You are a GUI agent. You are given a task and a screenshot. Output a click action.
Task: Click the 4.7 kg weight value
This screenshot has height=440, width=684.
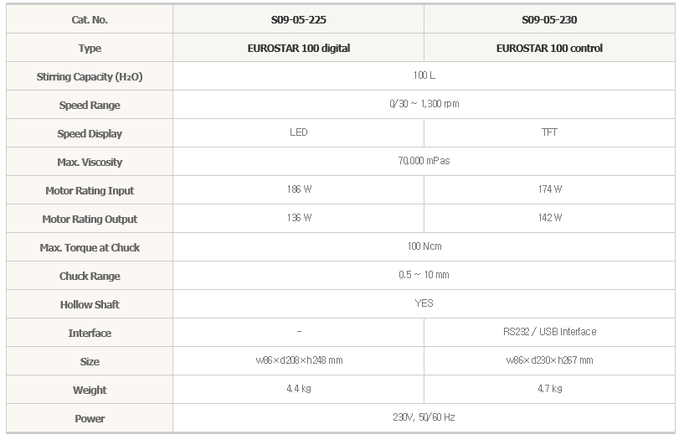tap(550, 389)
